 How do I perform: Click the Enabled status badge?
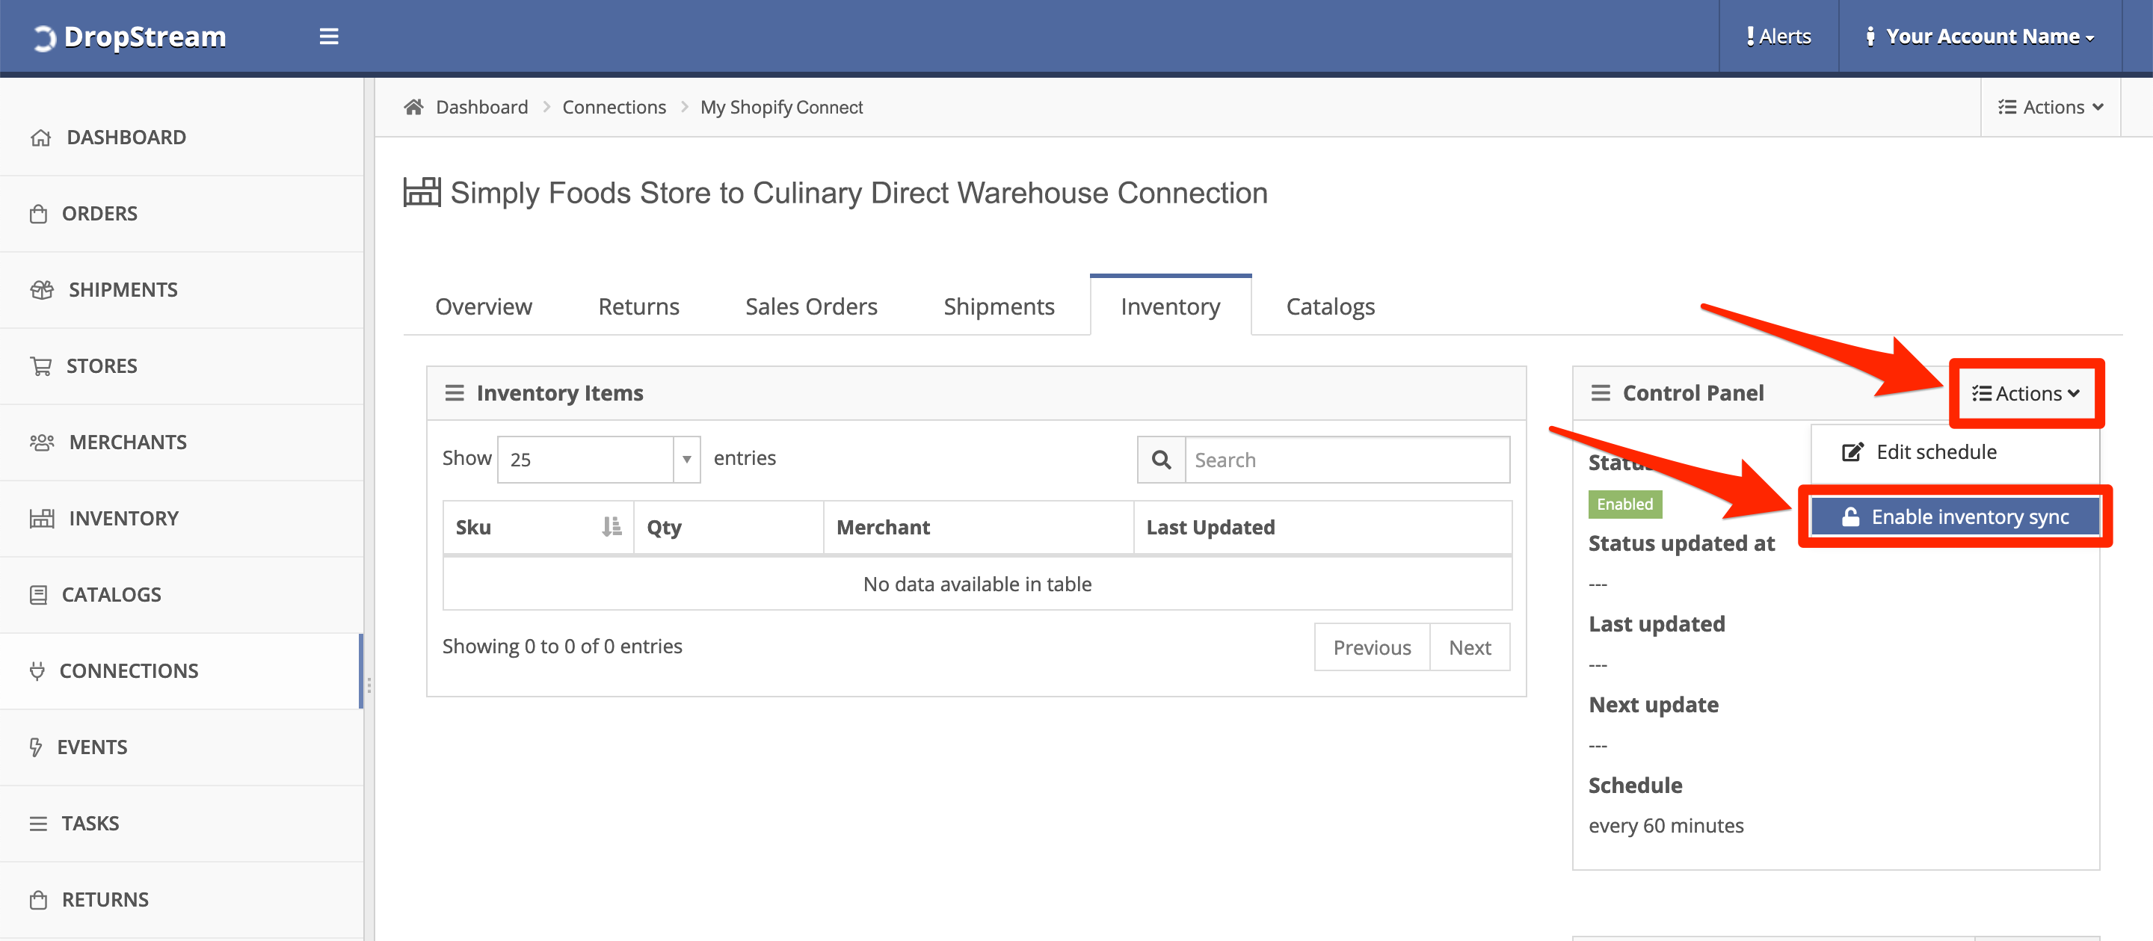[x=1624, y=504]
